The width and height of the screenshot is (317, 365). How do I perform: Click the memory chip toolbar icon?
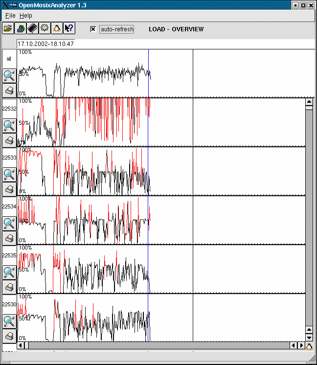pos(32,28)
